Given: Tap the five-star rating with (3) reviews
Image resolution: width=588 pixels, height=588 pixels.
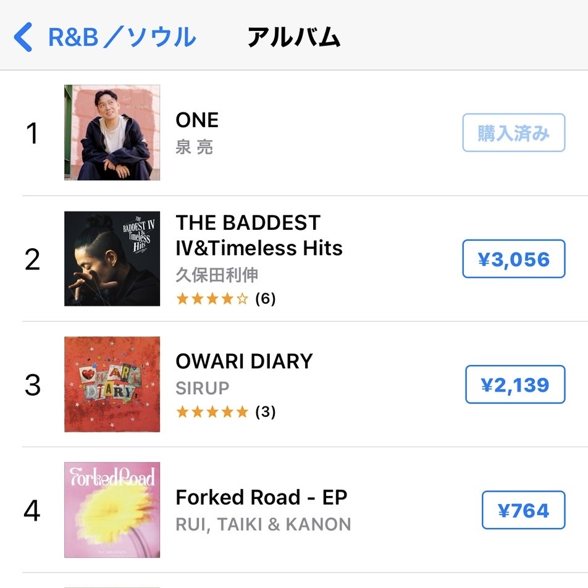Looking at the screenshot, I should (x=225, y=412).
